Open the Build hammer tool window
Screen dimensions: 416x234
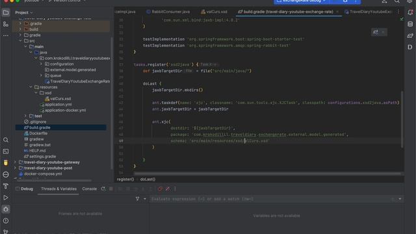pos(6,187)
